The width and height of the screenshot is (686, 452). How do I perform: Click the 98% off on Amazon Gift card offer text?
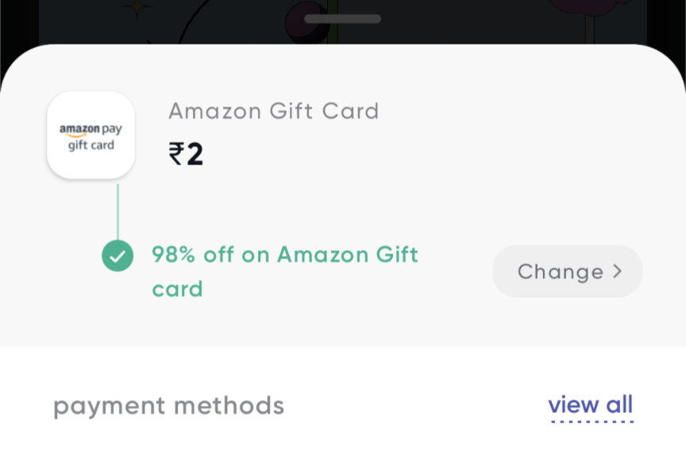click(284, 255)
